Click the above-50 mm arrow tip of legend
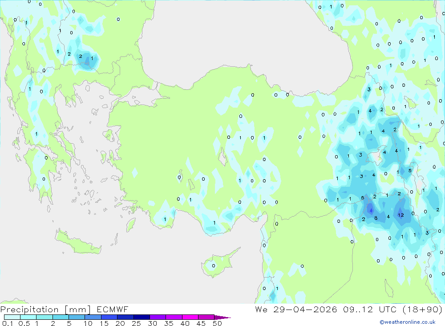Image resolution: width=445 pixels, height=326 pixels. [x=222, y=318]
